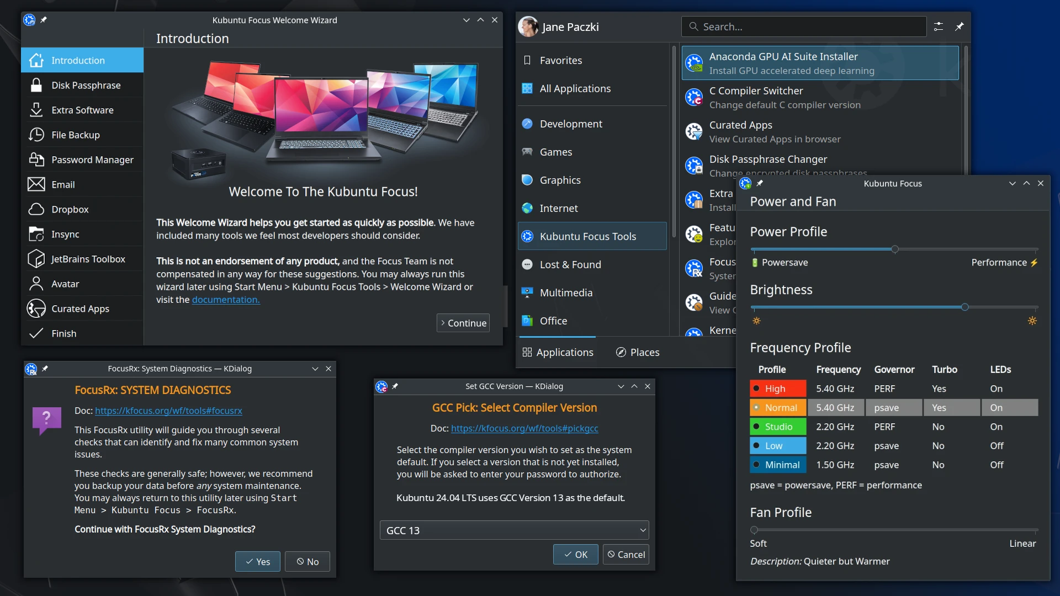1060x596 pixels.
Task: Open the GCC 13 version dropdown
Action: click(x=513, y=530)
